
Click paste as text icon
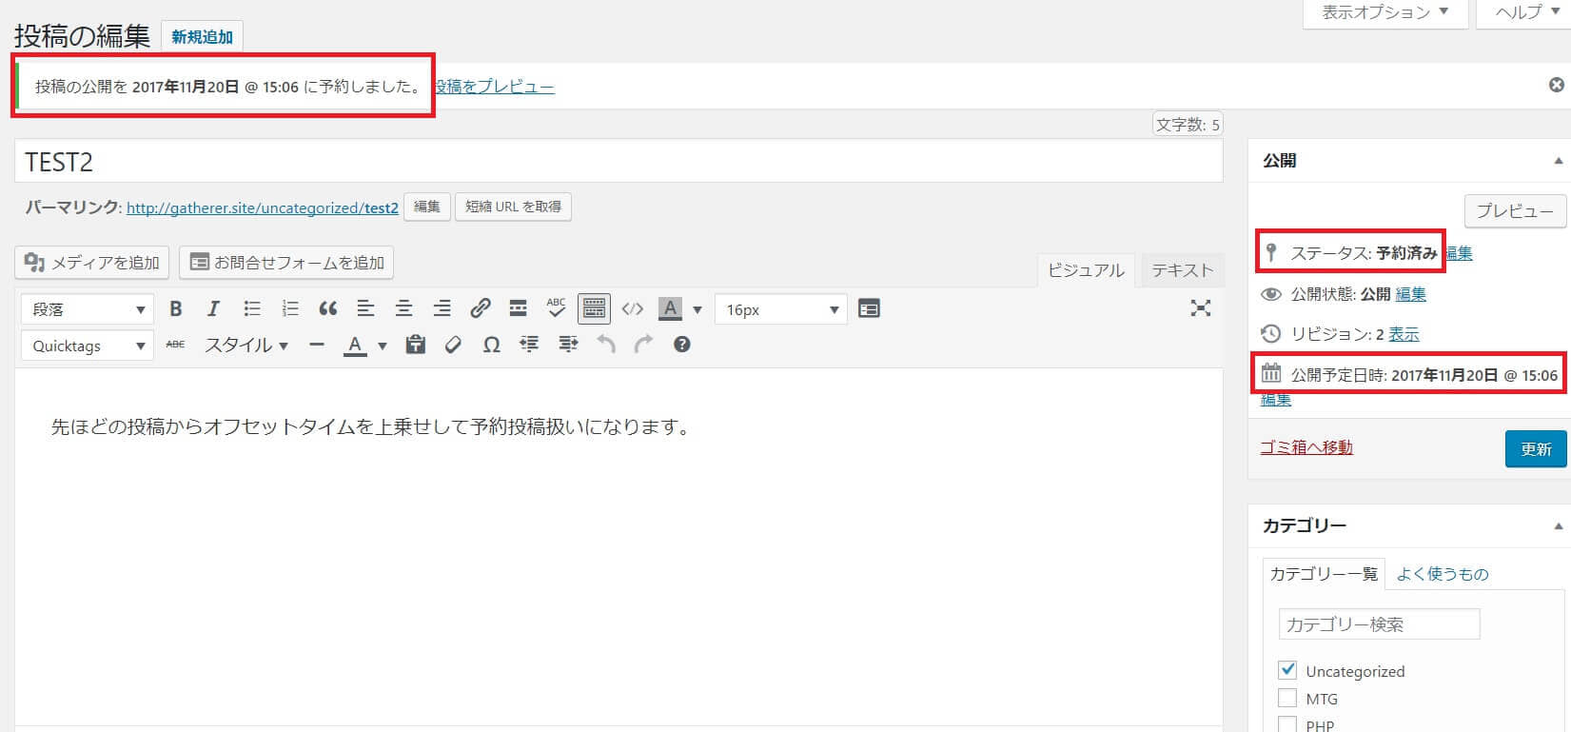tap(415, 345)
